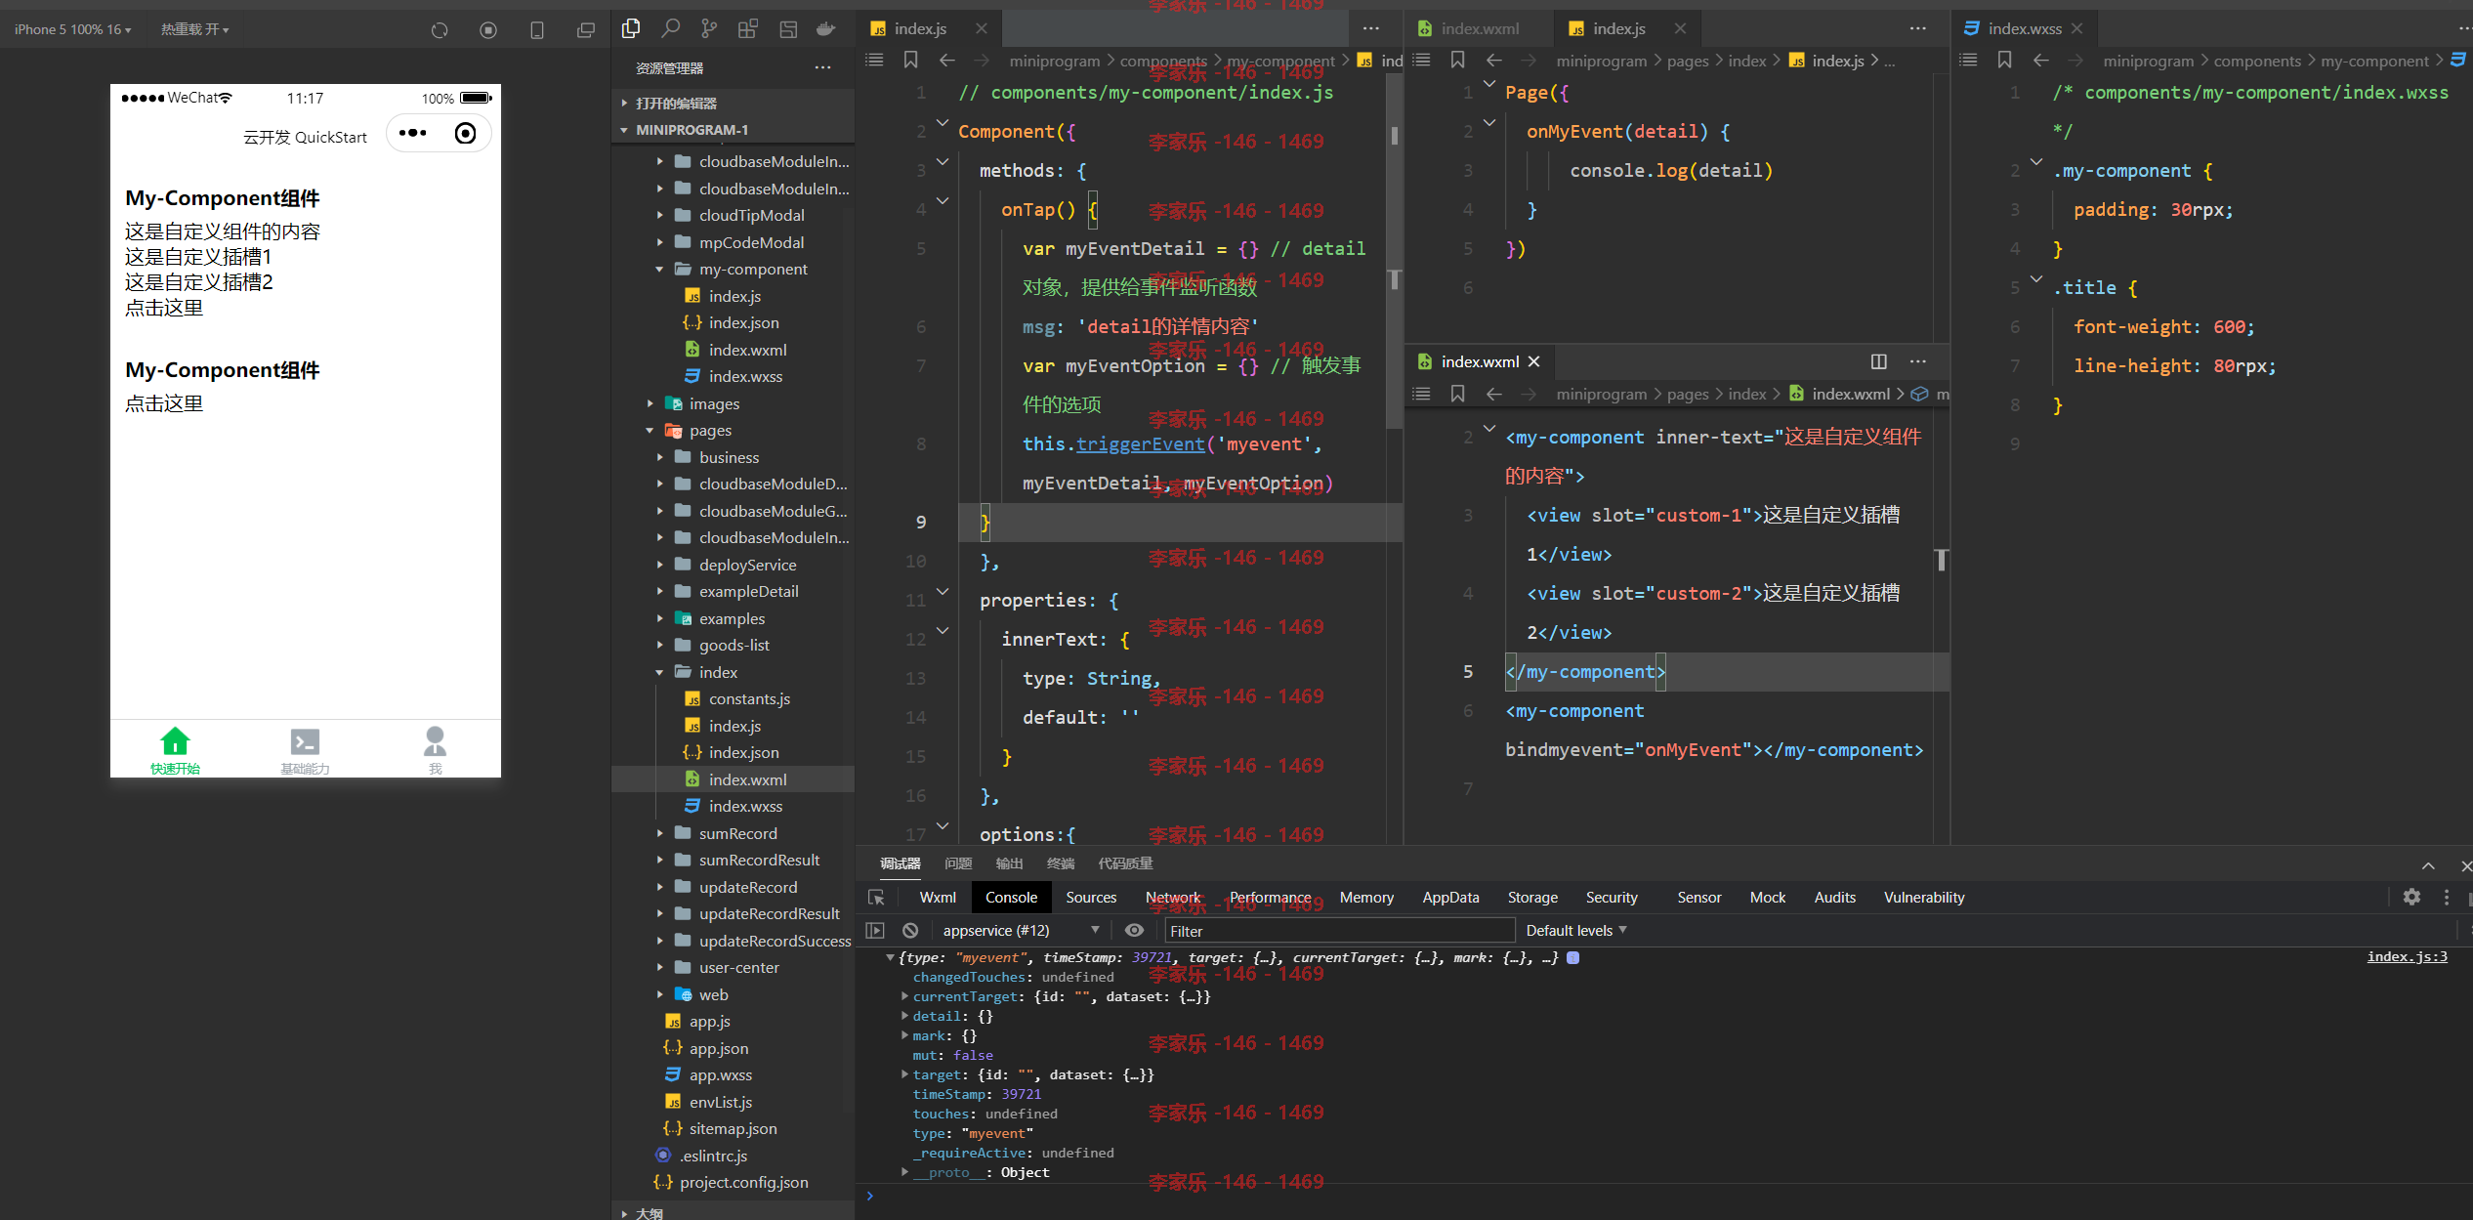The height and width of the screenshot is (1220, 2473).
Task: Expand the detail object in console output
Action: (904, 1016)
